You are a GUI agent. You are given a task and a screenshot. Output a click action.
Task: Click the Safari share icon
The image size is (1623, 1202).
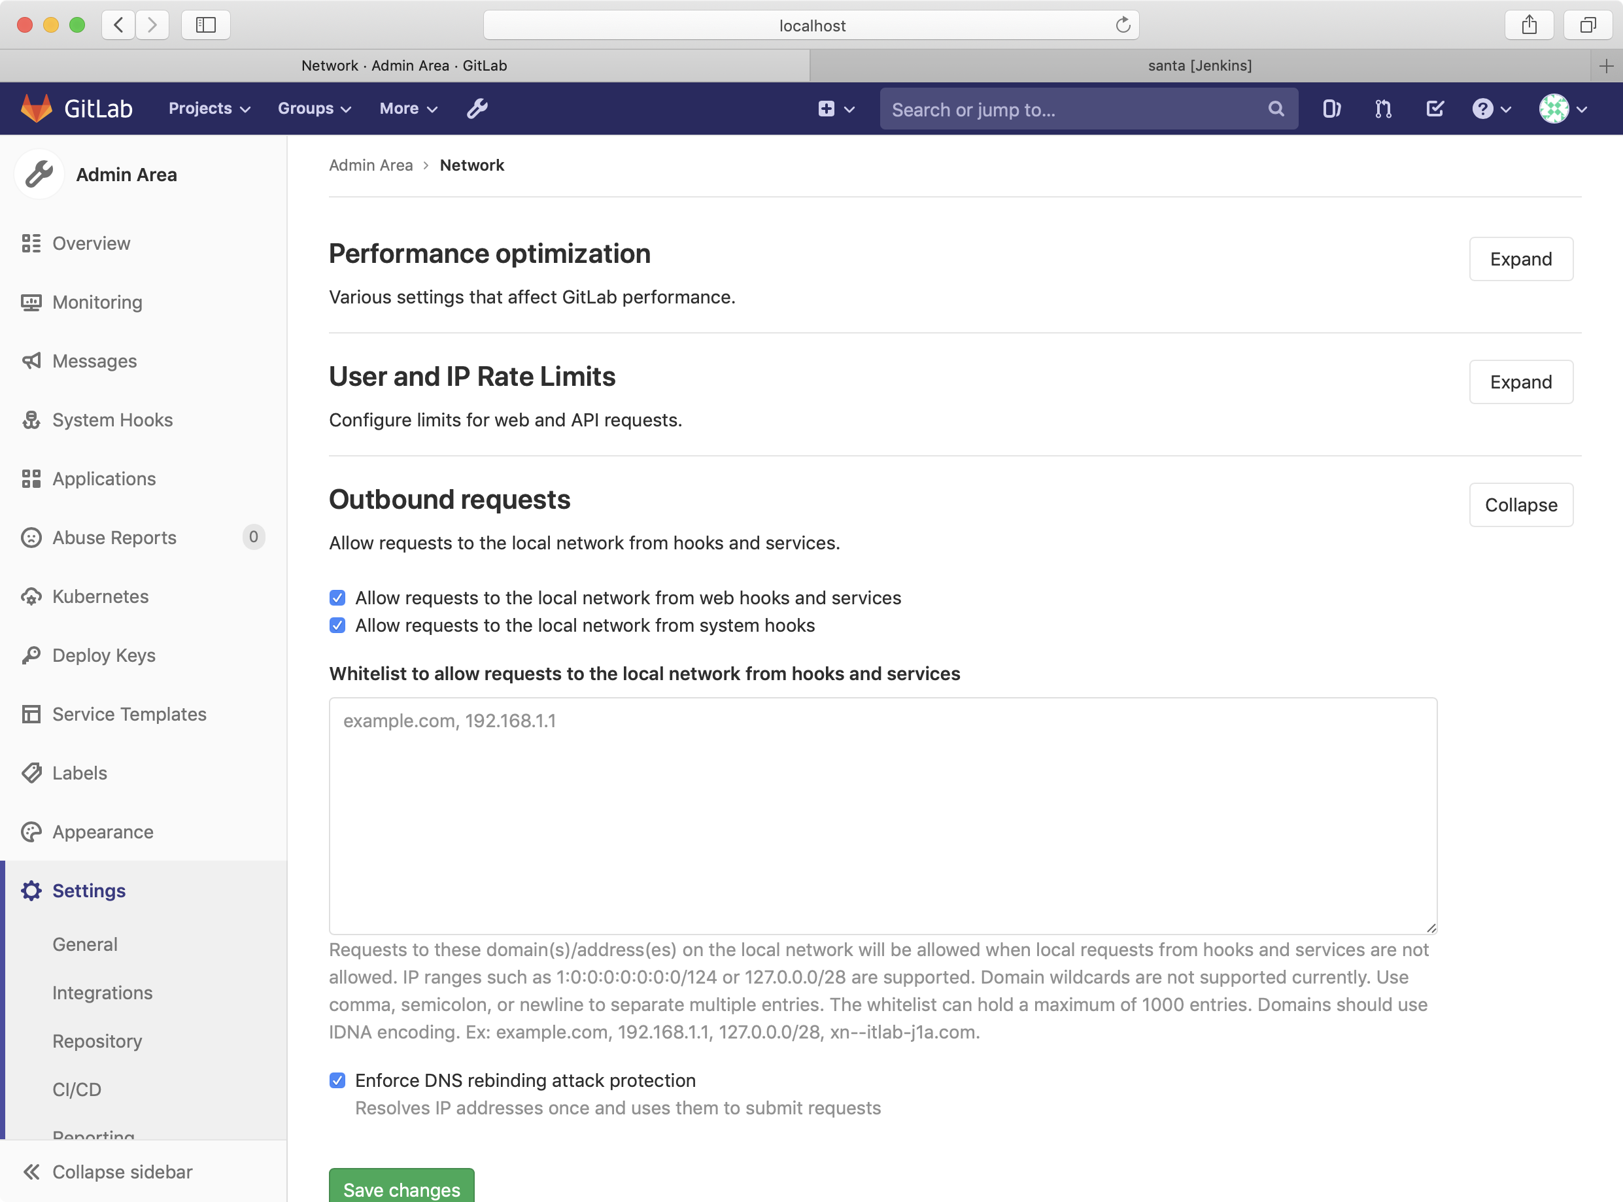1529,26
